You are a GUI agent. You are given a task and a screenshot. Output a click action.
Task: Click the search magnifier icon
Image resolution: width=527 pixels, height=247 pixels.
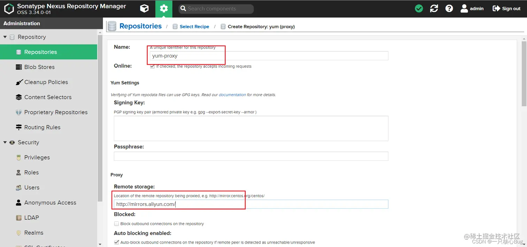pos(183,9)
